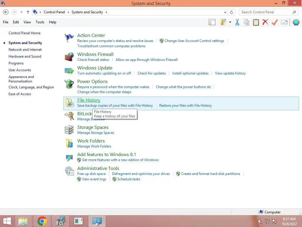Click the search magnifier icon
Image resolution: width=302 pixels, height=227 pixels.
[294, 12]
